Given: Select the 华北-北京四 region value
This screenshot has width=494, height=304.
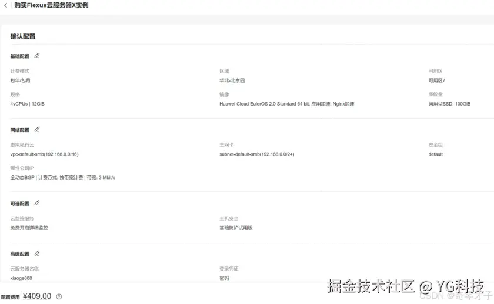Looking at the screenshot, I should pos(232,80).
